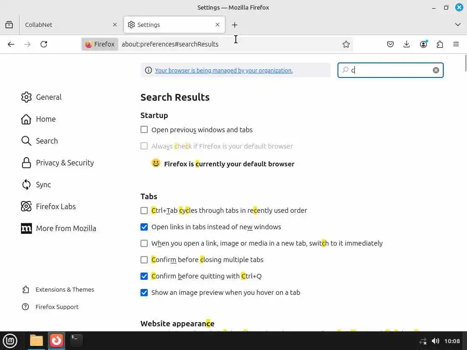Click the 'Search Results' heading
Image resolution: width=467 pixels, height=350 pixels.
click(x=175, y=97)
